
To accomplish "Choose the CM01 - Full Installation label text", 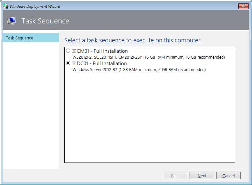I will coord(102,51).
